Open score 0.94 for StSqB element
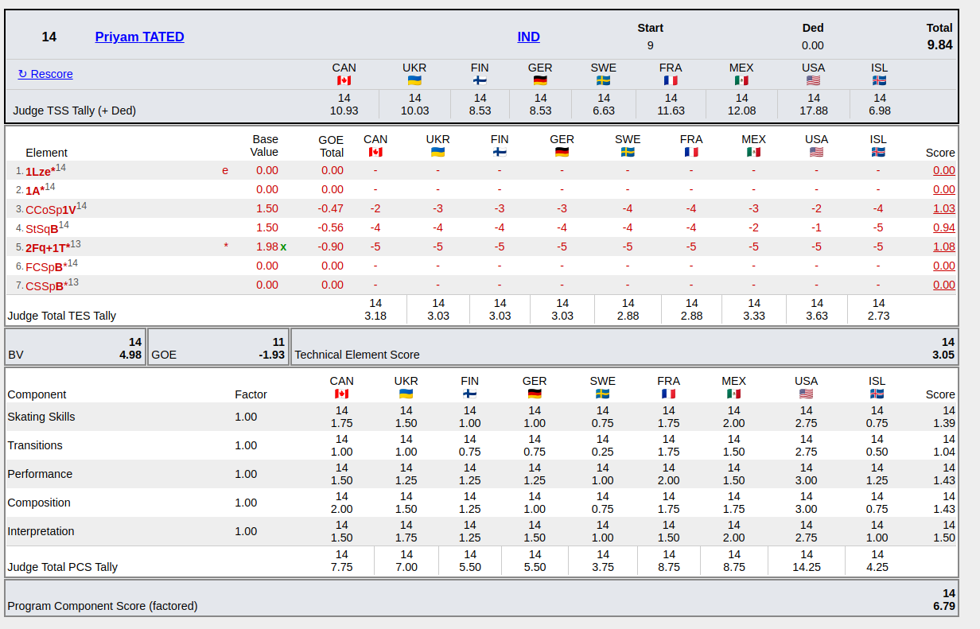 943,227
